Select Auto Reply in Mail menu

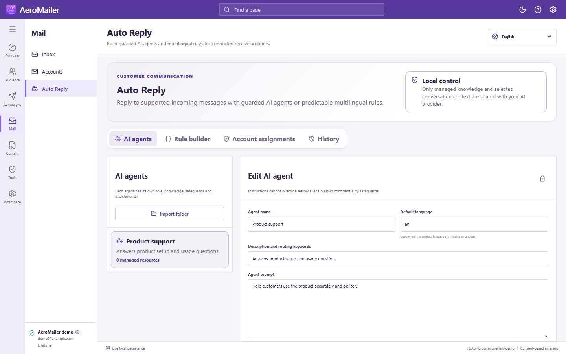tap(61, 89)
